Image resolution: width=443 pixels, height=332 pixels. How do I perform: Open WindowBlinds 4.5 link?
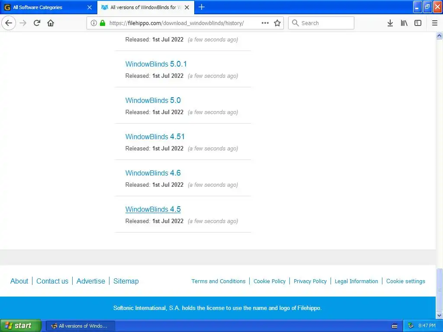[153, 209]
